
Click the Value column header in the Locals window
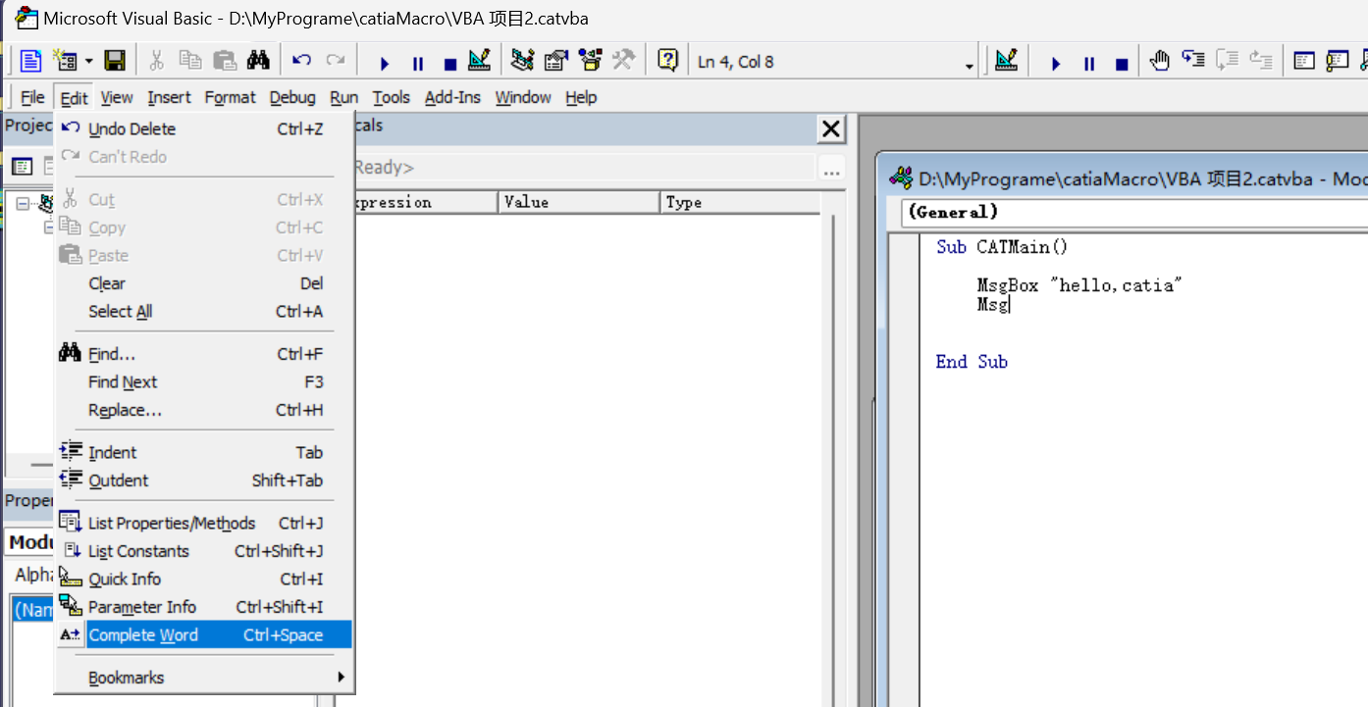coord(579,202)
